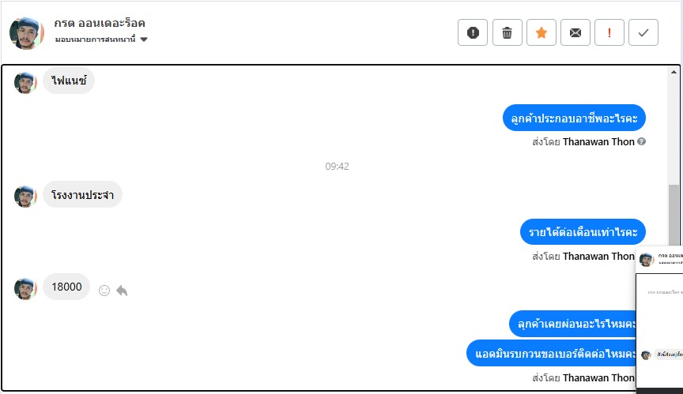React to the 18000 message with emoji
The height and width of the screenshot is (394, 683).
(x=104, y=291)
